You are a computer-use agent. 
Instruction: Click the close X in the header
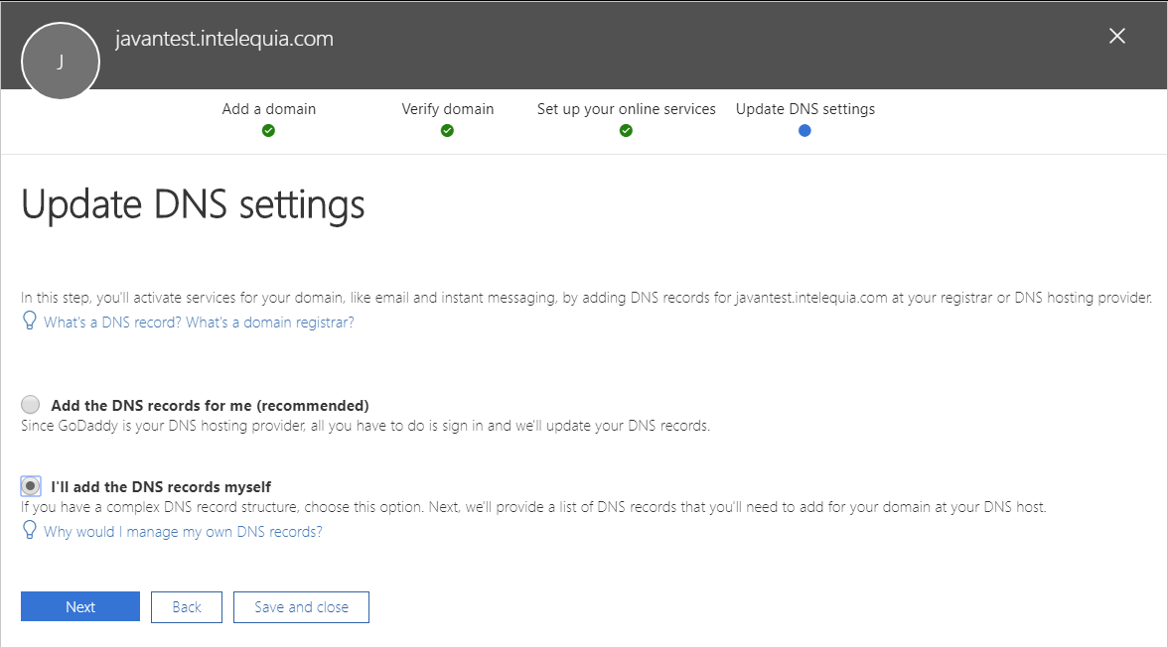coord(1116,35)
